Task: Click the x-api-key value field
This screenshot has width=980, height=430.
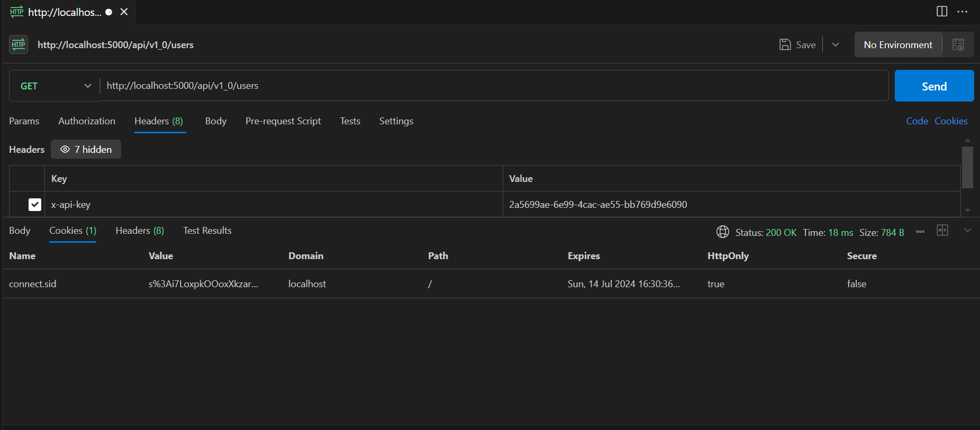Action: click(731, 205)
